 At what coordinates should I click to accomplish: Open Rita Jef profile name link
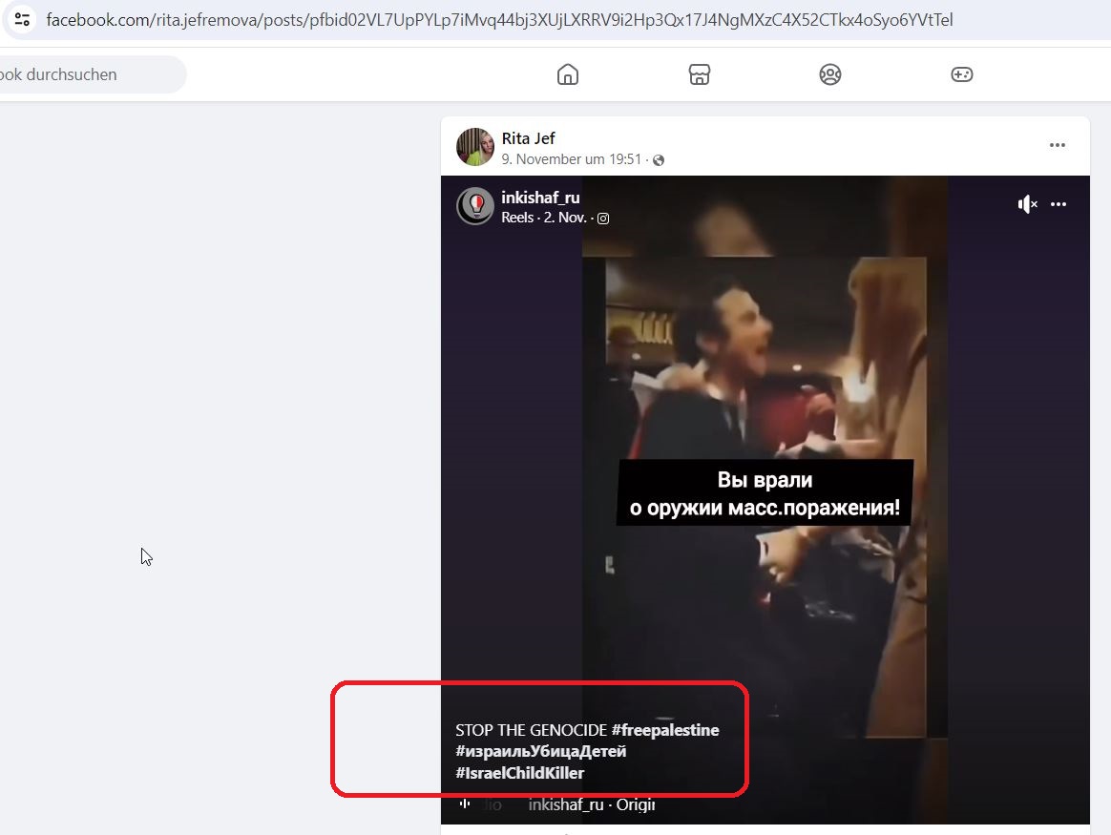(528, 138)
